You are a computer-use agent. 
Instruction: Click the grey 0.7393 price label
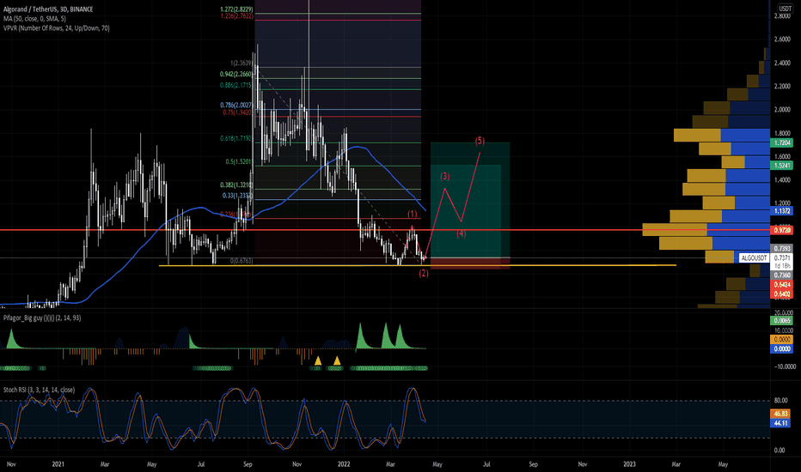pyautogui.click(x=782, y=249)
